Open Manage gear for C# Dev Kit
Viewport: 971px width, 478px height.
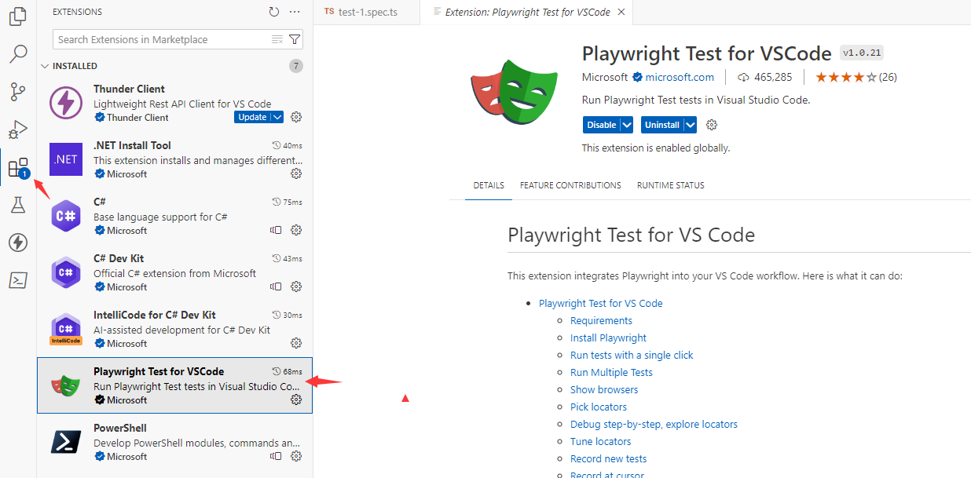tap(296, 286)
